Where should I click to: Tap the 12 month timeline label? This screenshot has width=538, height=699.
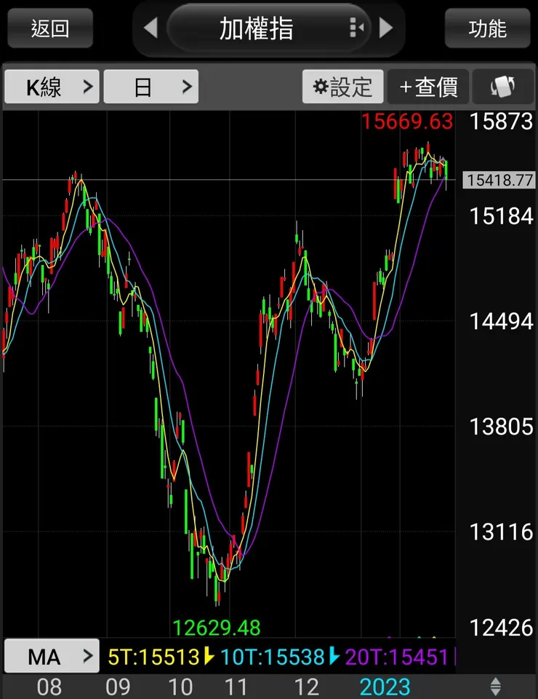pos(307,687)
